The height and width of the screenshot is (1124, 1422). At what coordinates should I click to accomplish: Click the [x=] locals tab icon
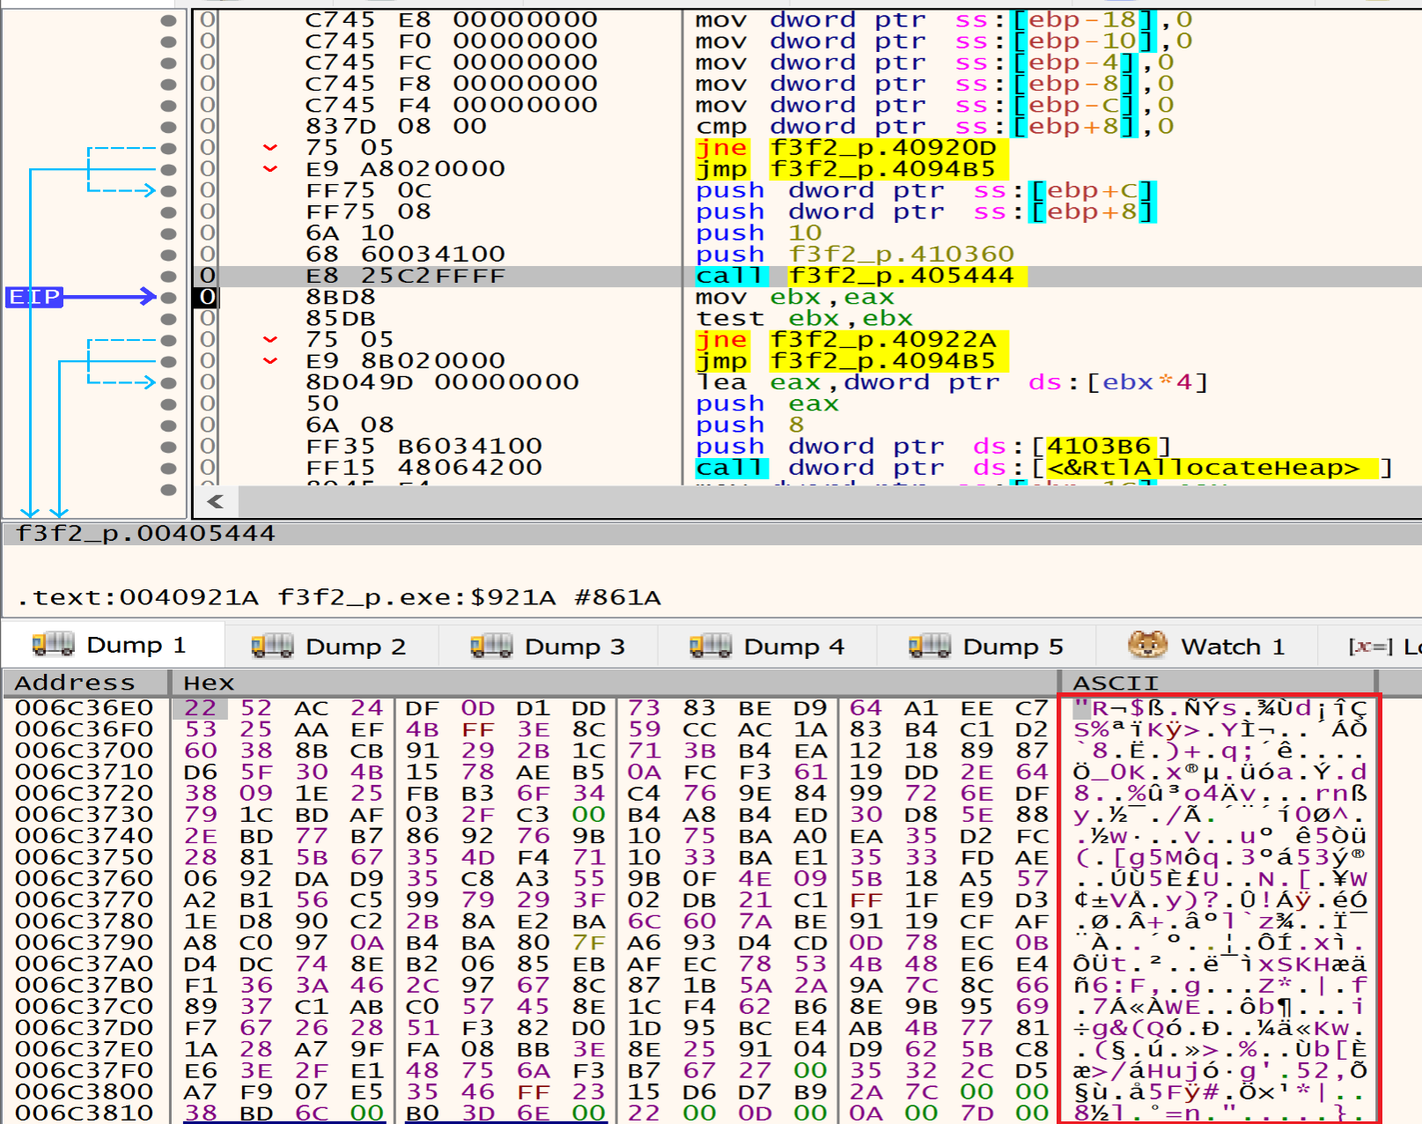(1370, 647)
